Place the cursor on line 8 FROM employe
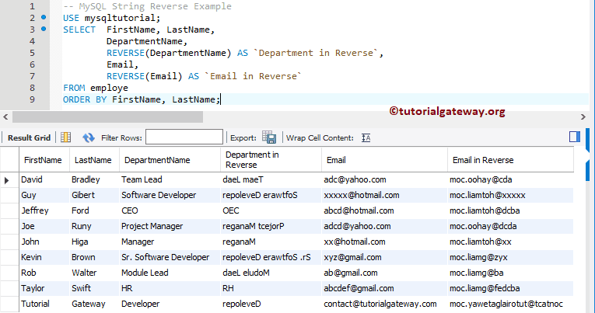 tap(96, 88)
